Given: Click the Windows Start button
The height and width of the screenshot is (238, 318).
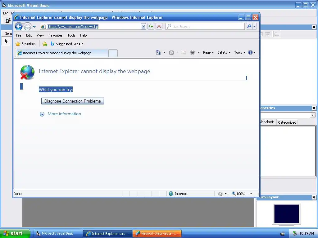Looking at the screenshot, I should (15, 233).
